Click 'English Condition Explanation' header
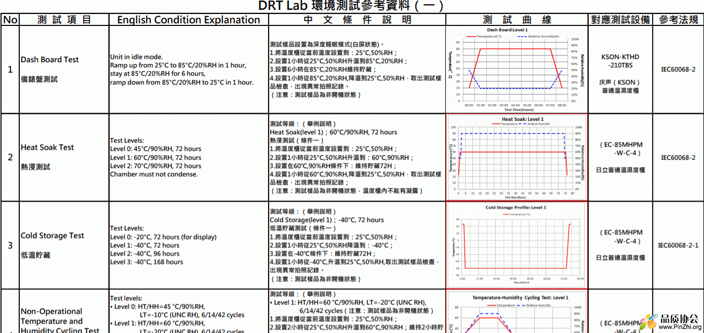 point(189,20)
